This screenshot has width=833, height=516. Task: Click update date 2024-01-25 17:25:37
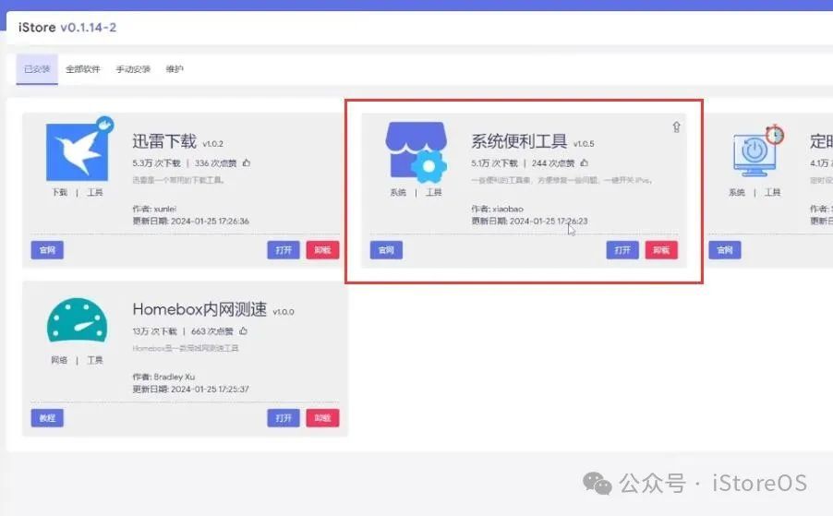click(x=210, y=390)
